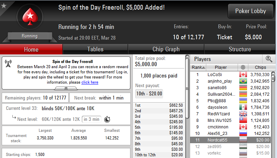Toggle the 'in 3 min' next level time
This screenshot has height=158, width=277.
(91, 119)
